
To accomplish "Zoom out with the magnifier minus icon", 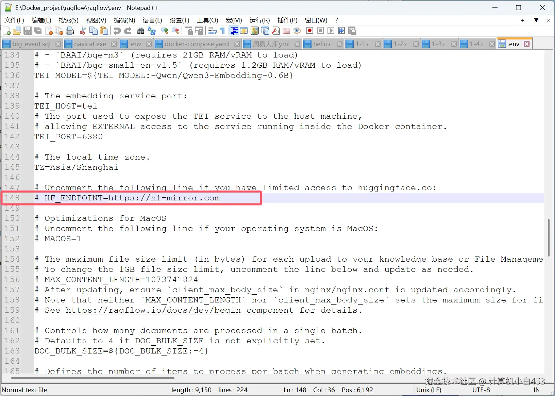I will (175, 31).
